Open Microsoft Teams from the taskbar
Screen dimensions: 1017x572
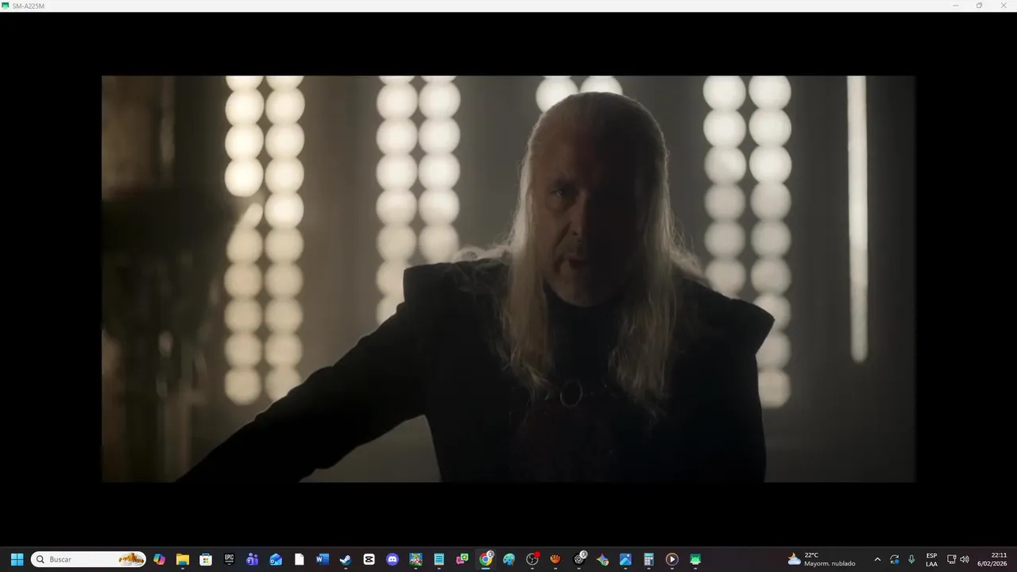[x=253, y=559]
